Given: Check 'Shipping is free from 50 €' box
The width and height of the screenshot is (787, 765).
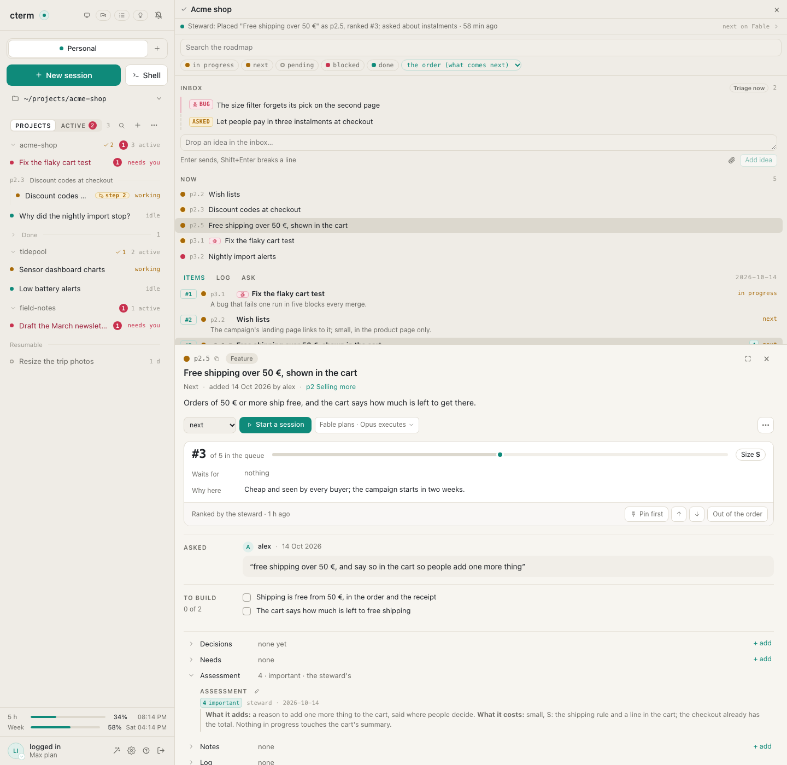Looking at the screenshot, I should pyautogui.click(x=247, y=597).
